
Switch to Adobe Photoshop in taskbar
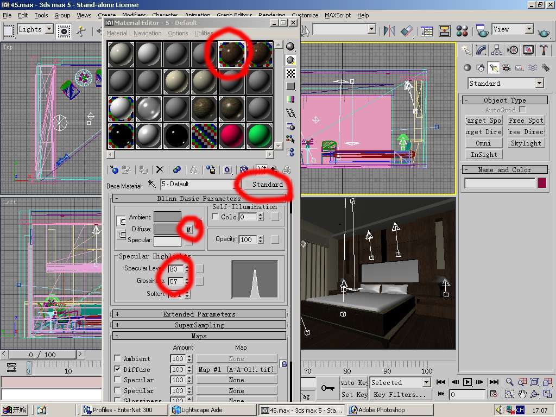tap(390, 410)
